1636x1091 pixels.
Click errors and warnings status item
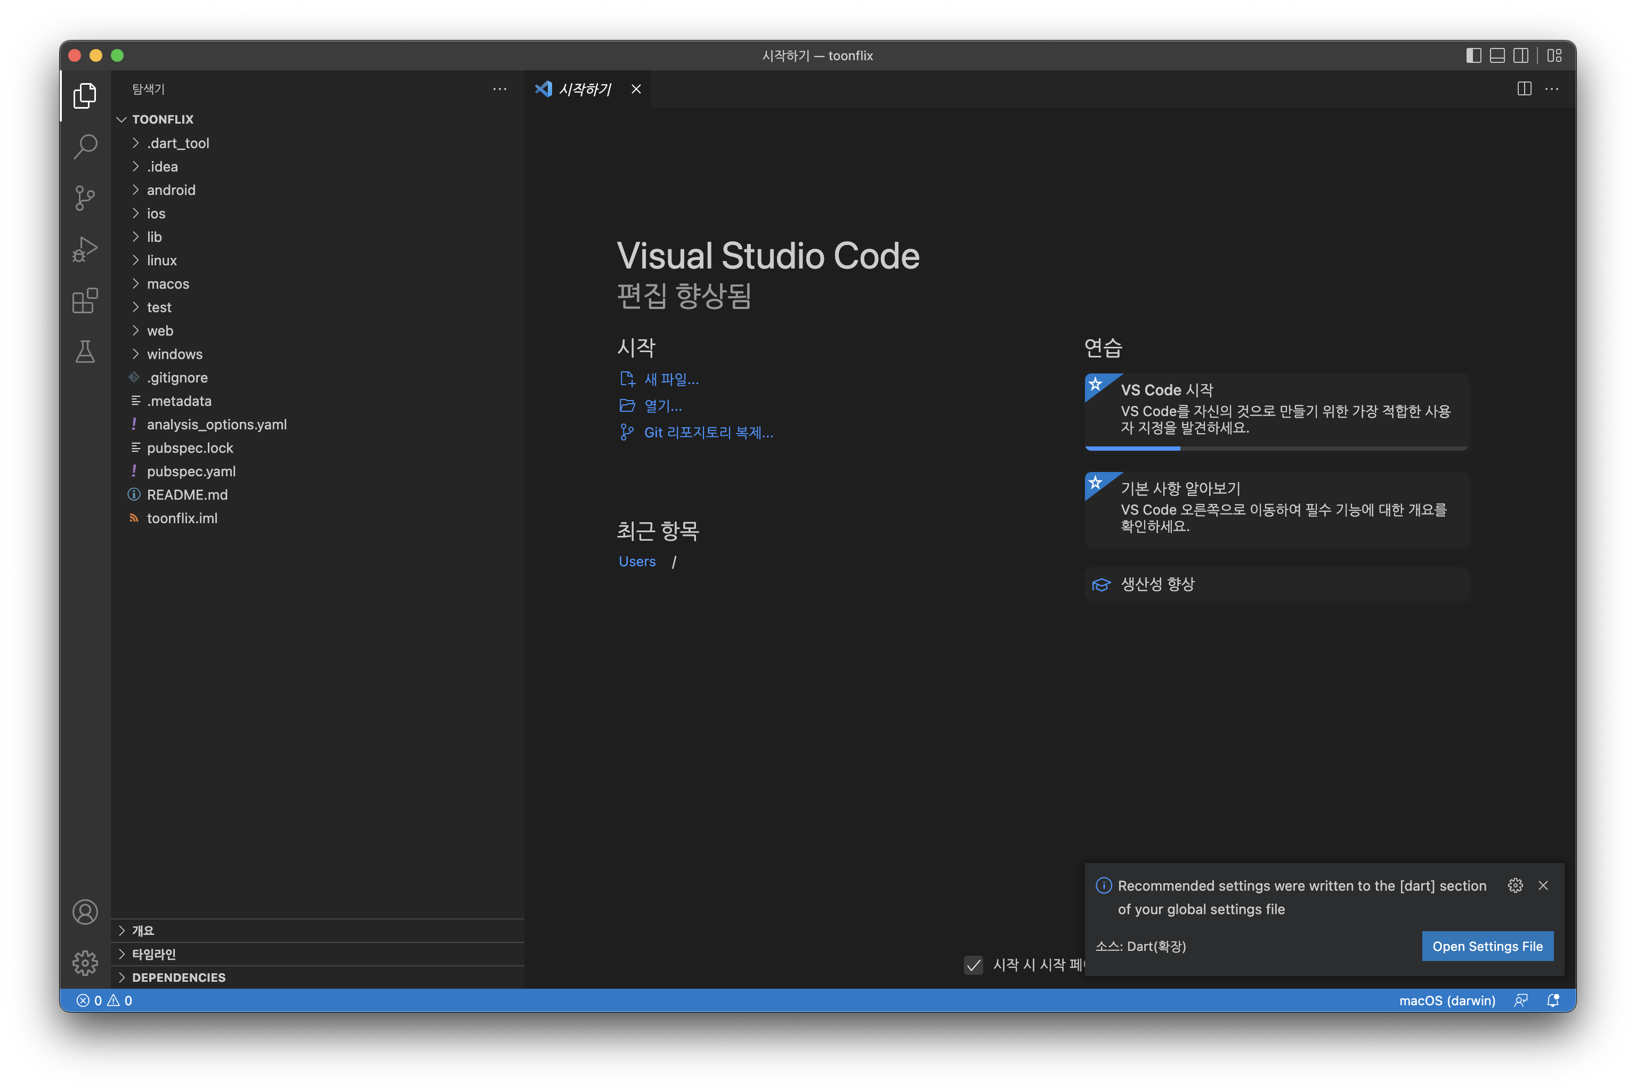point(104,1000)
